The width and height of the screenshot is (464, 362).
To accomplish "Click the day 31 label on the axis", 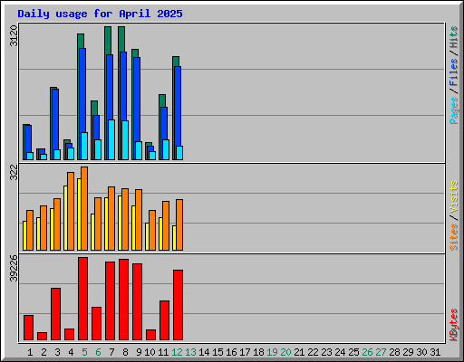I will coord(435,352).
